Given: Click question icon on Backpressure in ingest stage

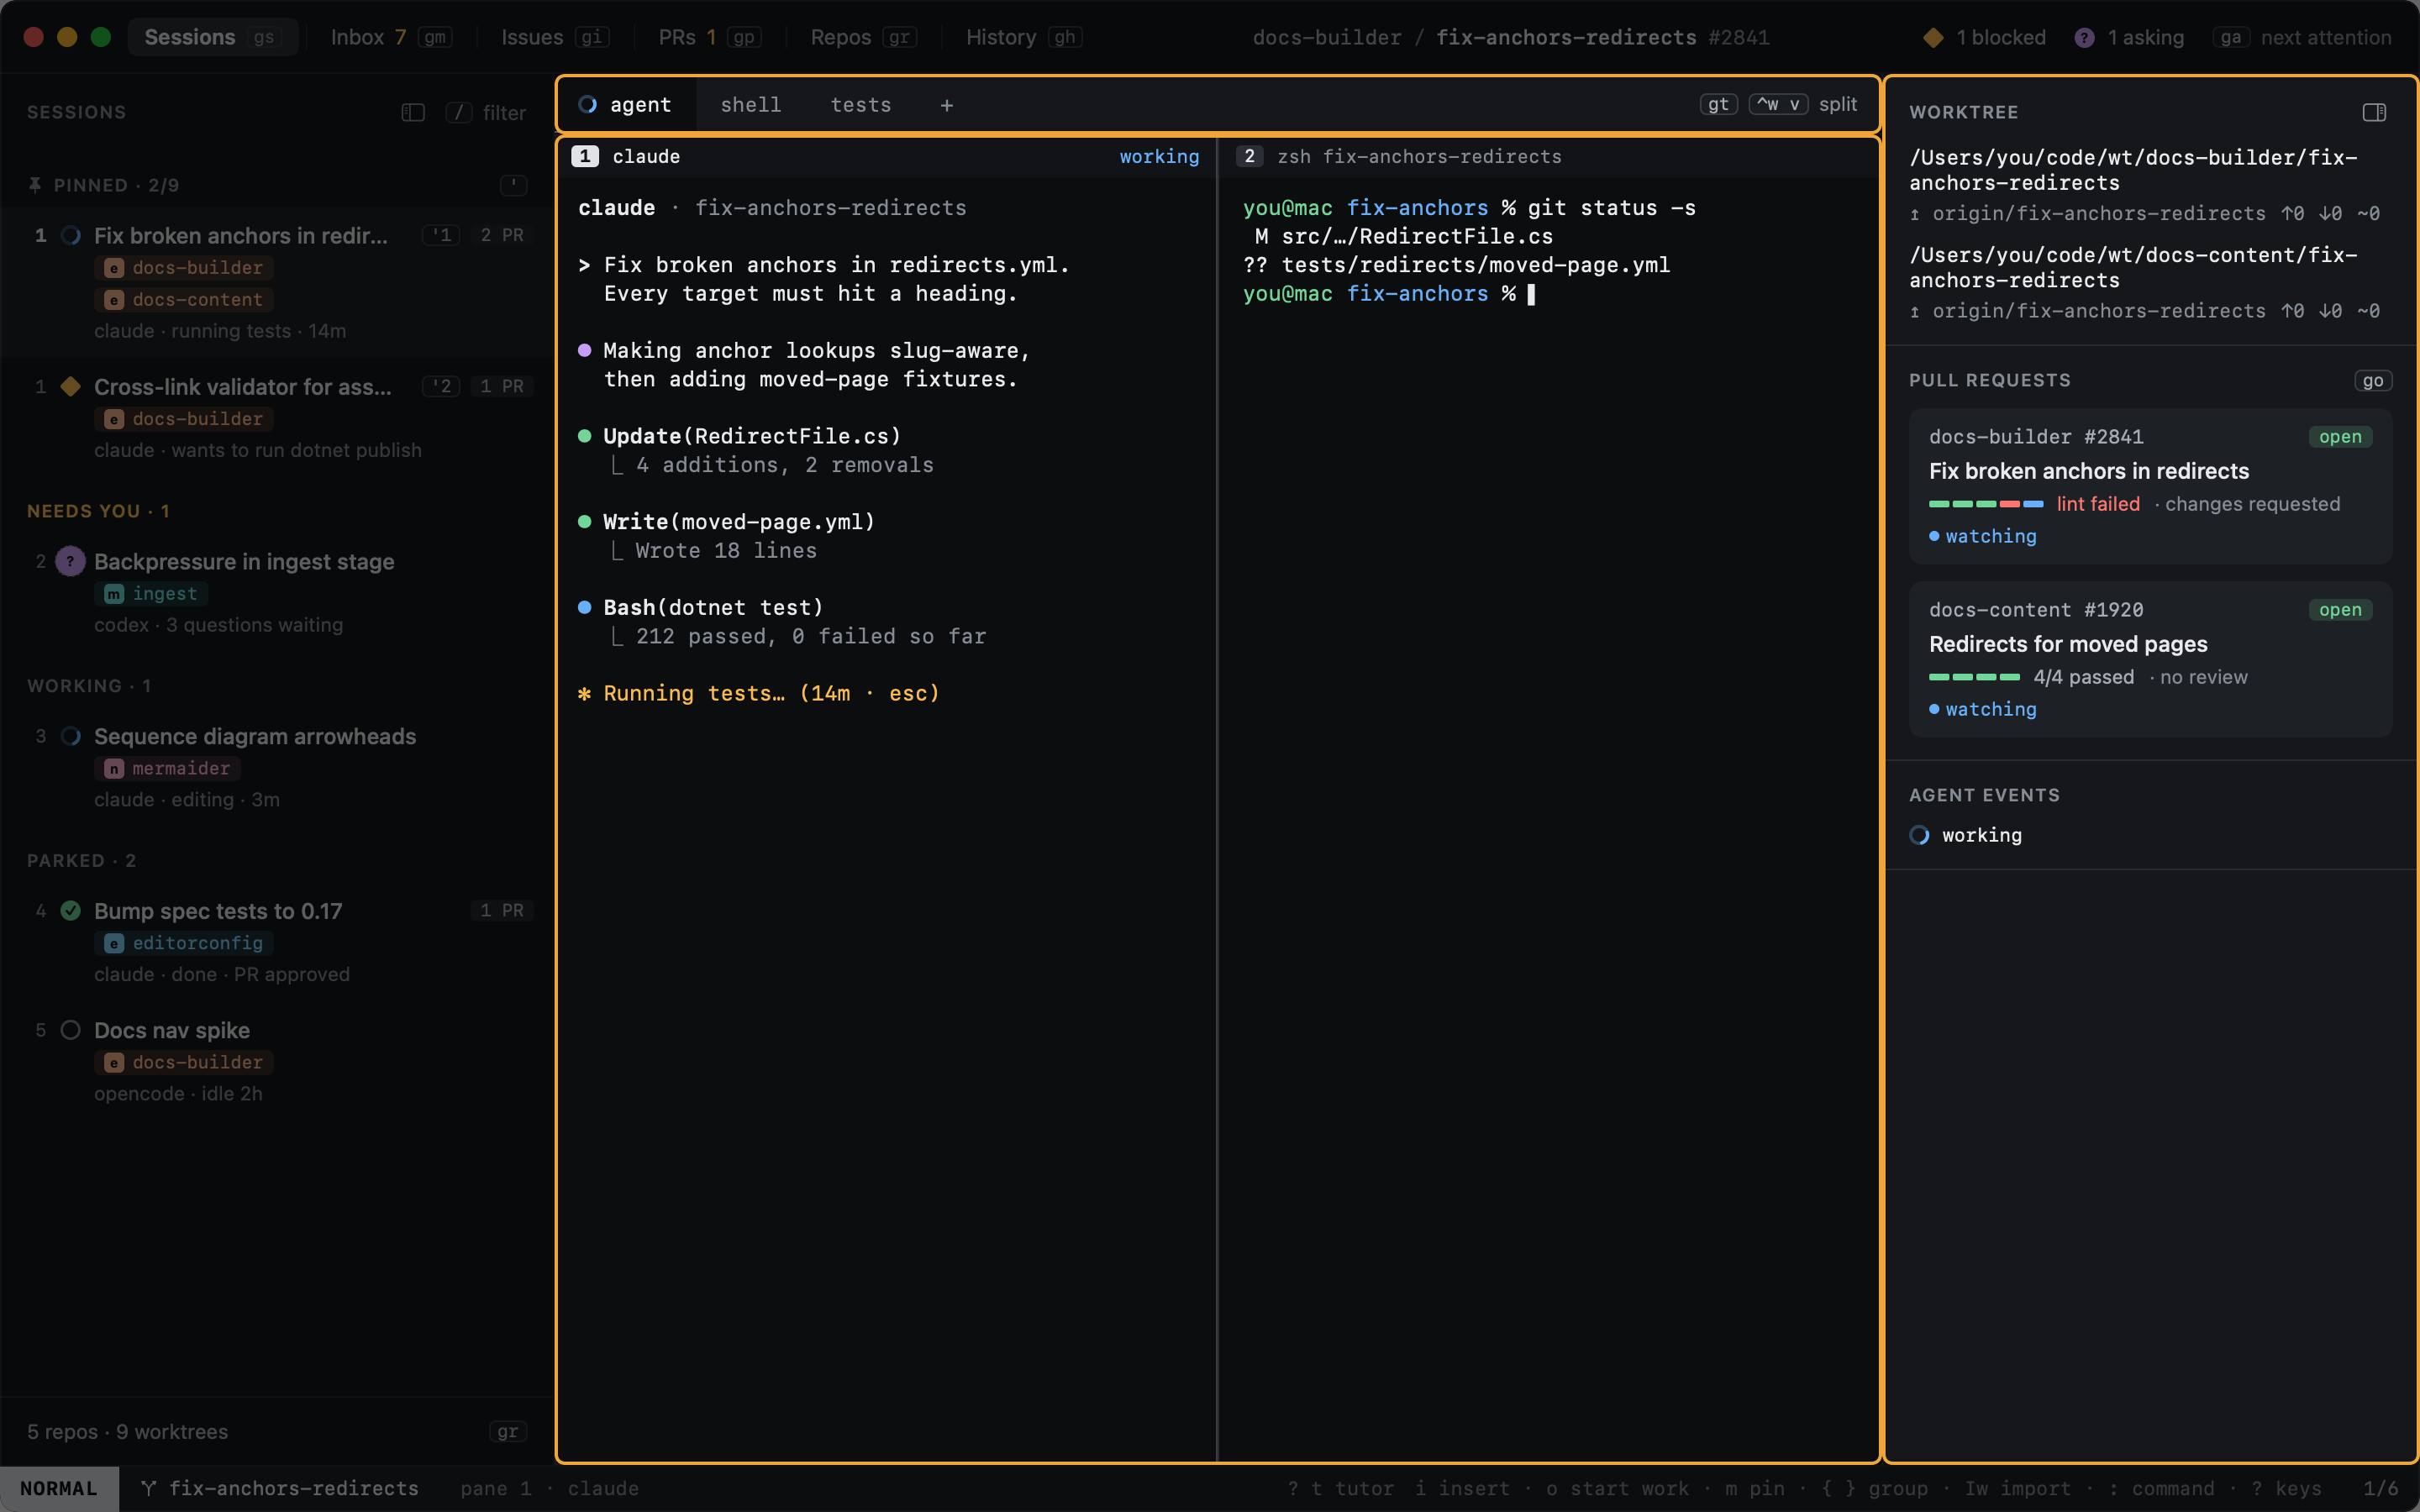Looking at the screenshot, I should tap(70, 561).
